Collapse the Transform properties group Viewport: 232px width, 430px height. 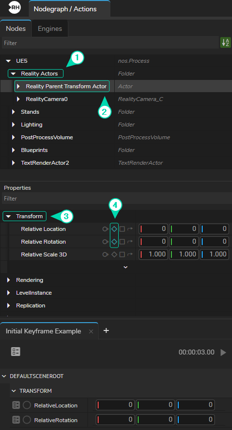click(8, 216)
